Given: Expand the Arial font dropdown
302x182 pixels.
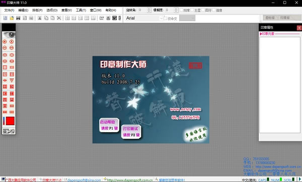Looking at the screenshot, I should [161, 18].
